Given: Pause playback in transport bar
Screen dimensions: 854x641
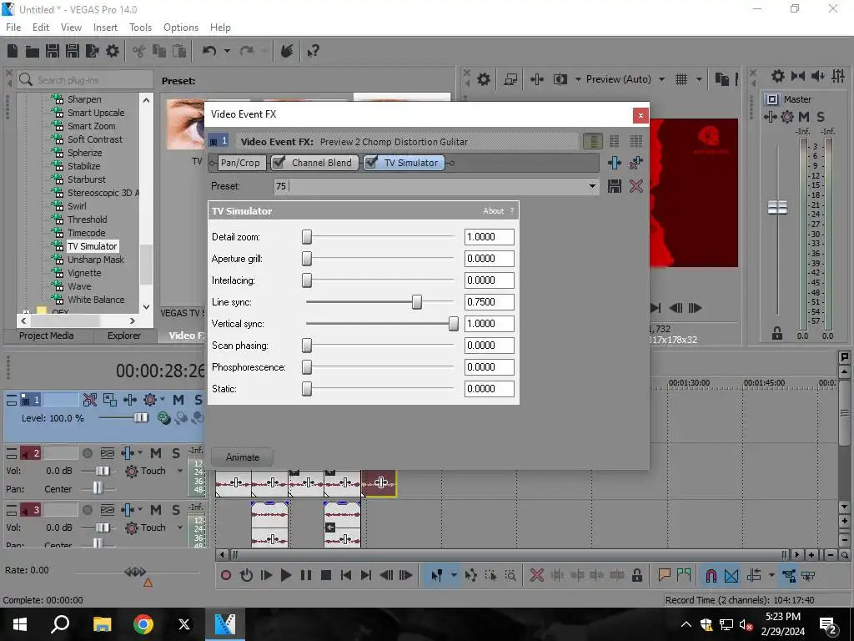Looking at the screenshot, I should click(305, 575).
